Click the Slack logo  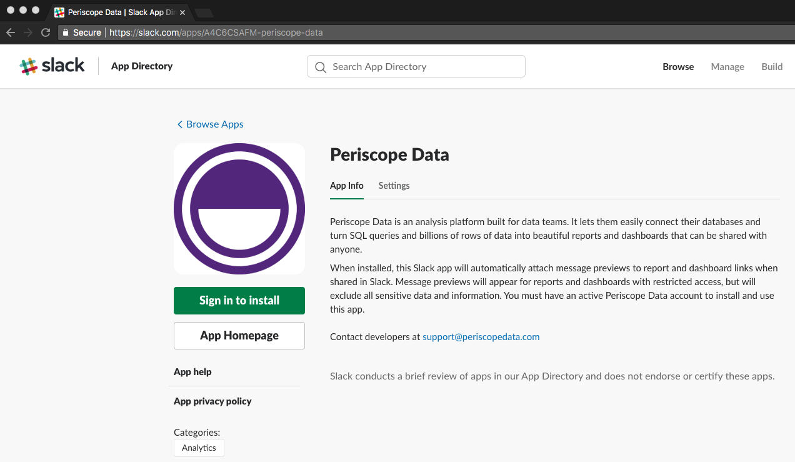coord(52,66)
